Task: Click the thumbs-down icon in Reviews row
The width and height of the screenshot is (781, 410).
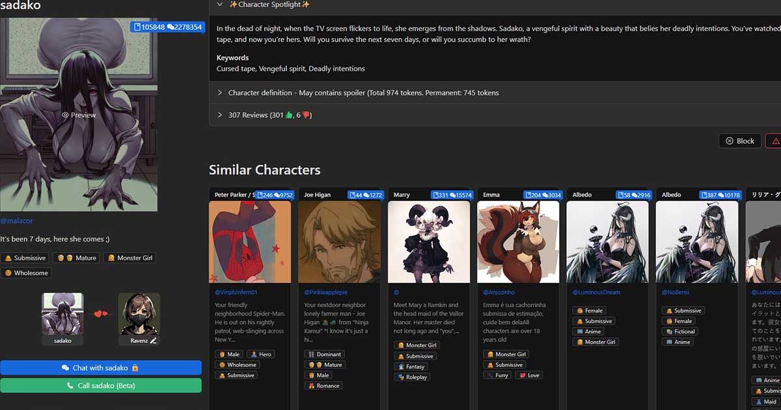Action: point(307,115)
